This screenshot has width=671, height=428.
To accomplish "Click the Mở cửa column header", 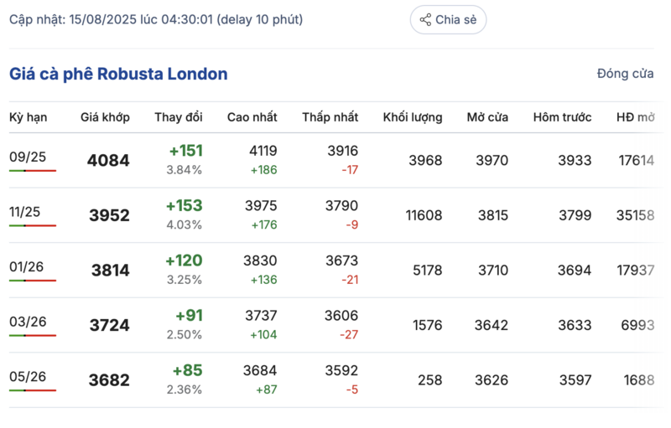I will (487, 117).
